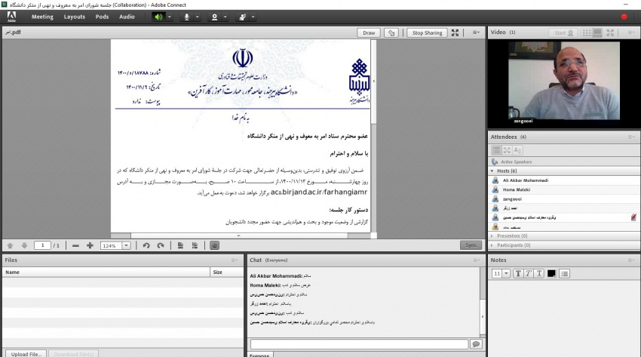Screen dimensions: 641x357
Task: Click the Sync button
Action: pos(471,245)
